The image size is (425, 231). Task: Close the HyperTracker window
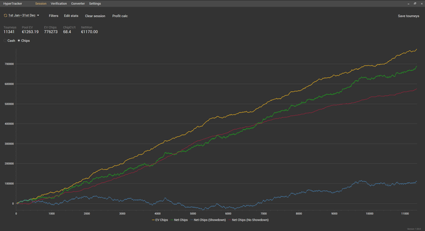pyautogui.click(x=421, y=4)
